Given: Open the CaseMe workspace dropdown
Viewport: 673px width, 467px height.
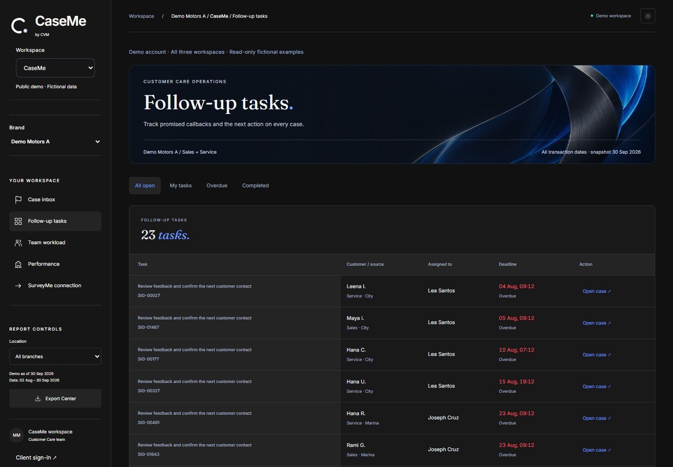Looking at the screenshot, I should point(55,68).
